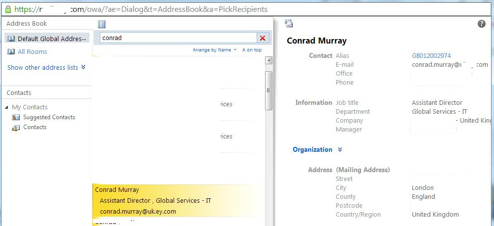Viewport: 494px width, 226px height.
Task: Select Default Global Address List
Action: click(47, 39)
